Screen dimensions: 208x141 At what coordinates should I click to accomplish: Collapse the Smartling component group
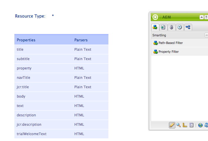tap(206, 35)
